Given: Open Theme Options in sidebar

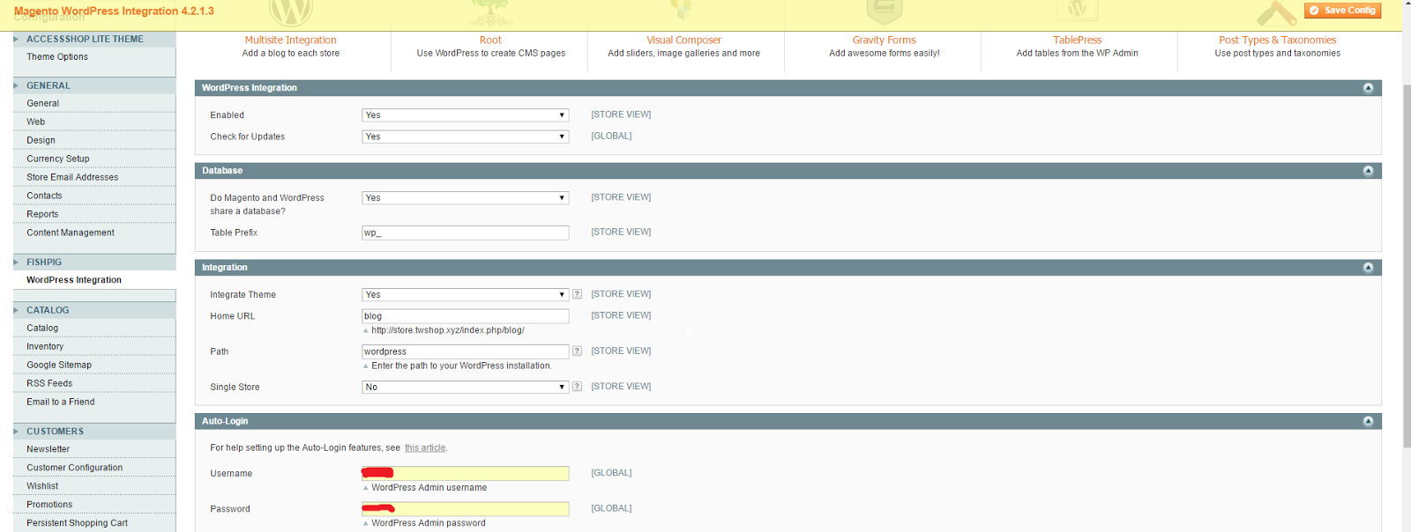Looking at the screenshot, I should tap(57, 56).
